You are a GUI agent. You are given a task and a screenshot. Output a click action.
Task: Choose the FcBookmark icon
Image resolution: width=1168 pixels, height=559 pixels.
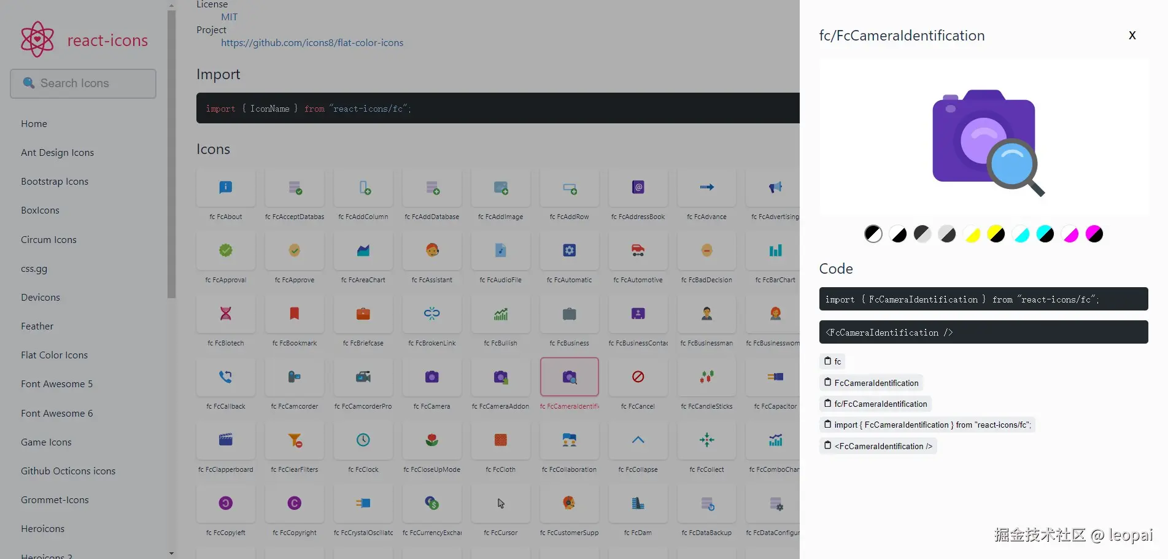295,314
